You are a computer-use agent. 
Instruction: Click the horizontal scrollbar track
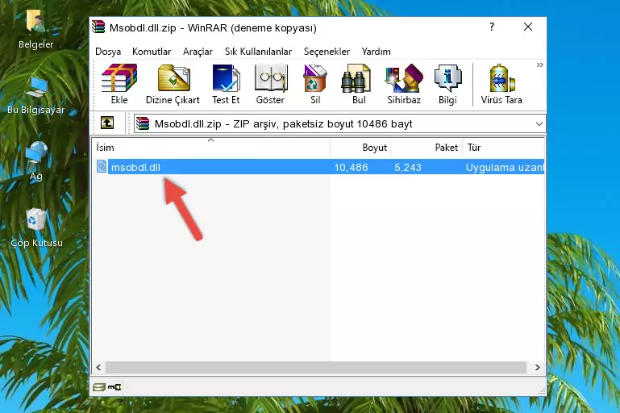316,368
